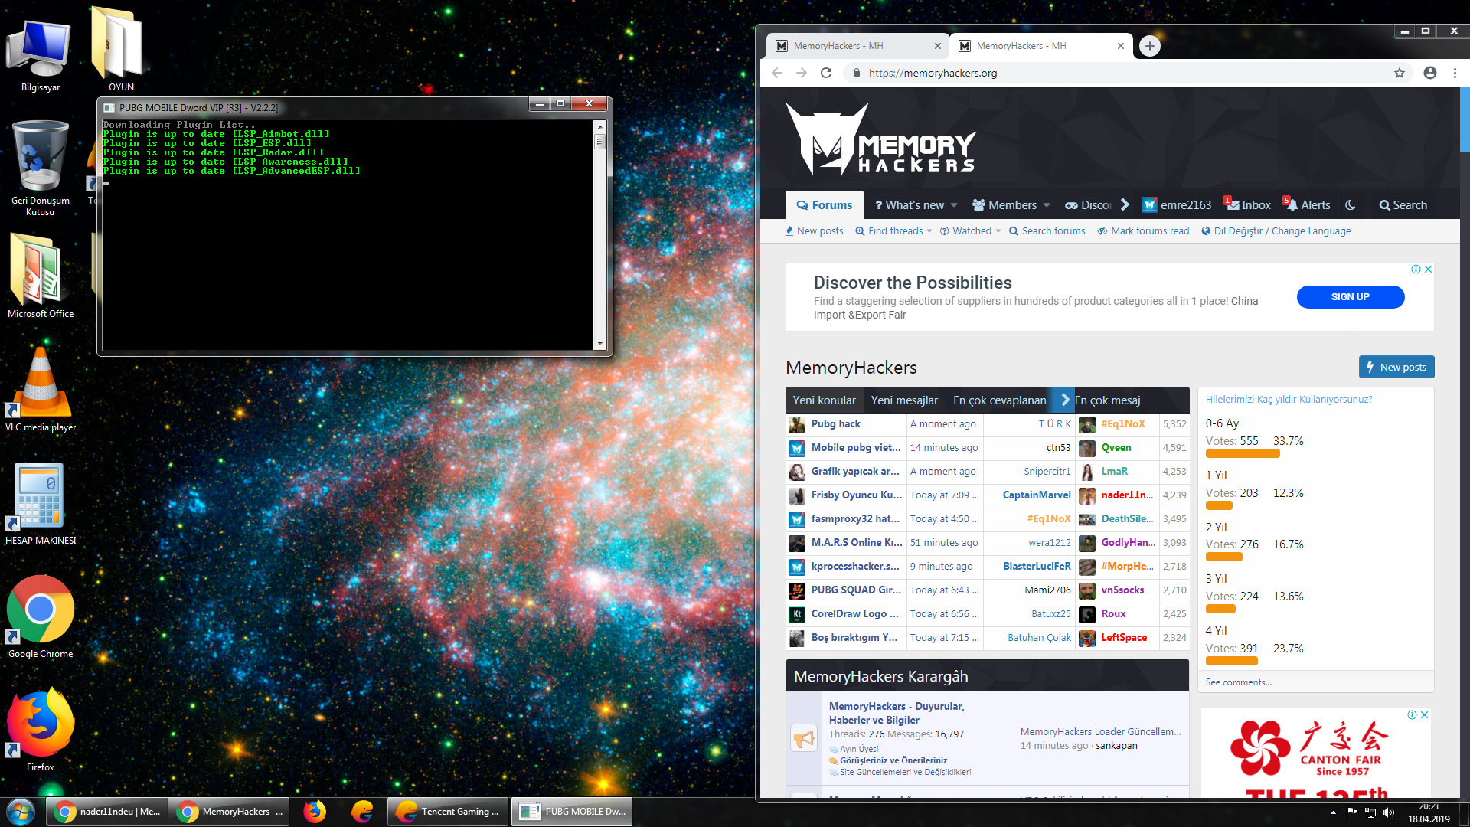The height and width of the screenshot is (827, 1470).
Task: Click the Memory Hackers logo
Action: 880,140
